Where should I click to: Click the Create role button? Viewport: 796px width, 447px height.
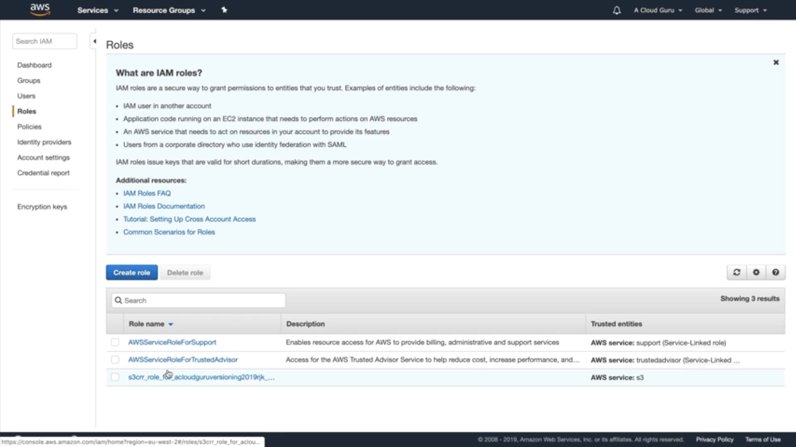pyautogui.click(x=131, y=273)
